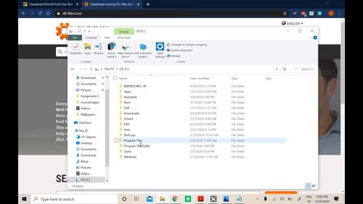Open System properties in ribbon
The height and width of the screenshot is (204, 363).
point(180,50)
